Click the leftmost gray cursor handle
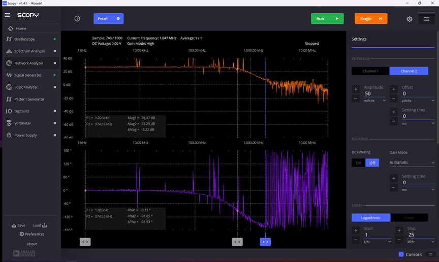 pyautogui.click(x=85, y=242)
